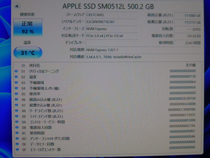Click status dot for 06 総読み込み量

[x=16, y=99]
